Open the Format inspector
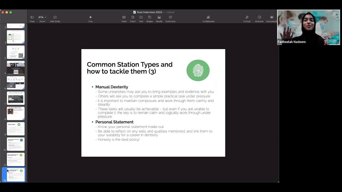The image size is (342, 192). coord(247,19)
